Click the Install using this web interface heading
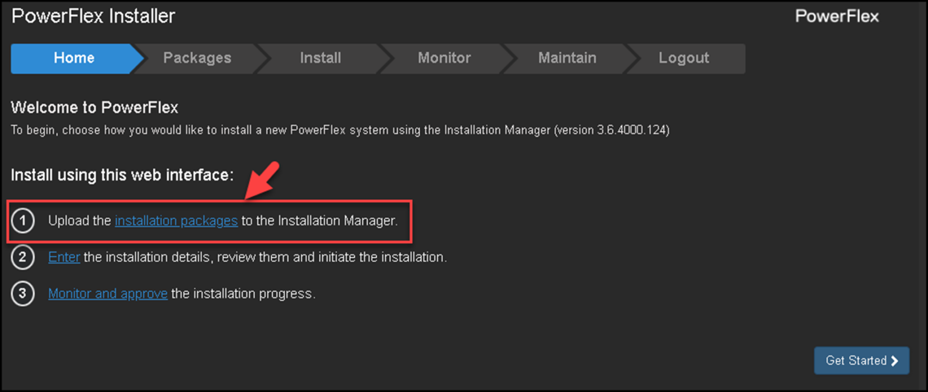 pos(123,175)
